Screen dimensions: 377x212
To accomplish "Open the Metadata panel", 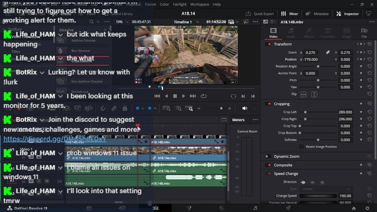I will tap(317, 14).
